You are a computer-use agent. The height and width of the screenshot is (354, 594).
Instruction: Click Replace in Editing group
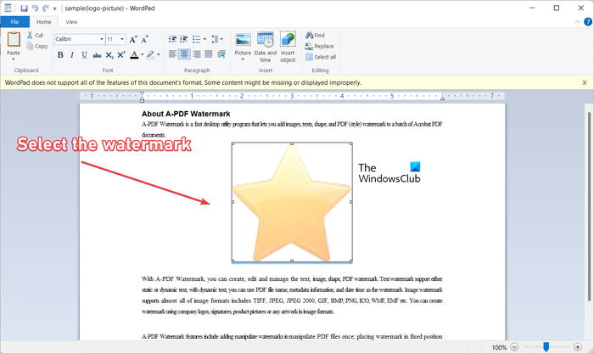point(319,46)
